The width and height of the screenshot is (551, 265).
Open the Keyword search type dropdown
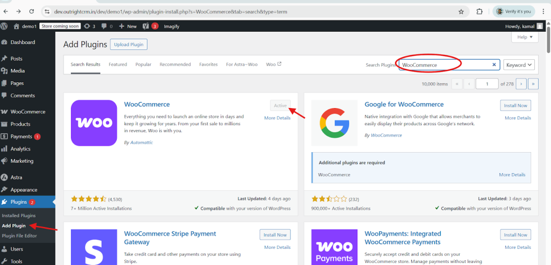point(519,65)
